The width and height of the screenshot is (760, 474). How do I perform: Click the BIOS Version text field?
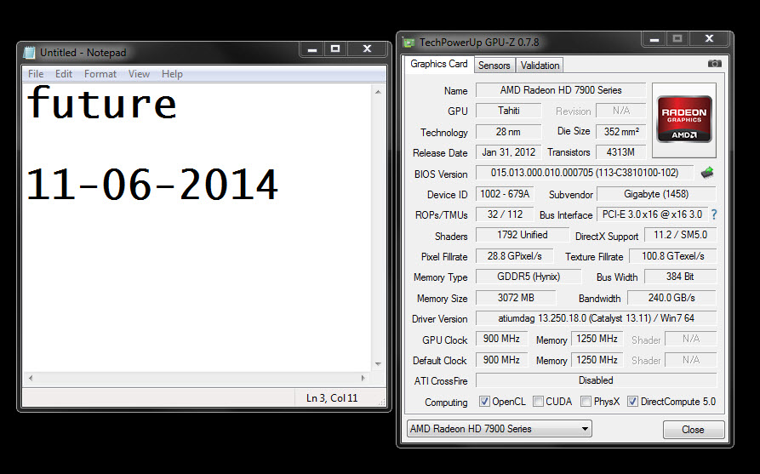click(585, 173)
